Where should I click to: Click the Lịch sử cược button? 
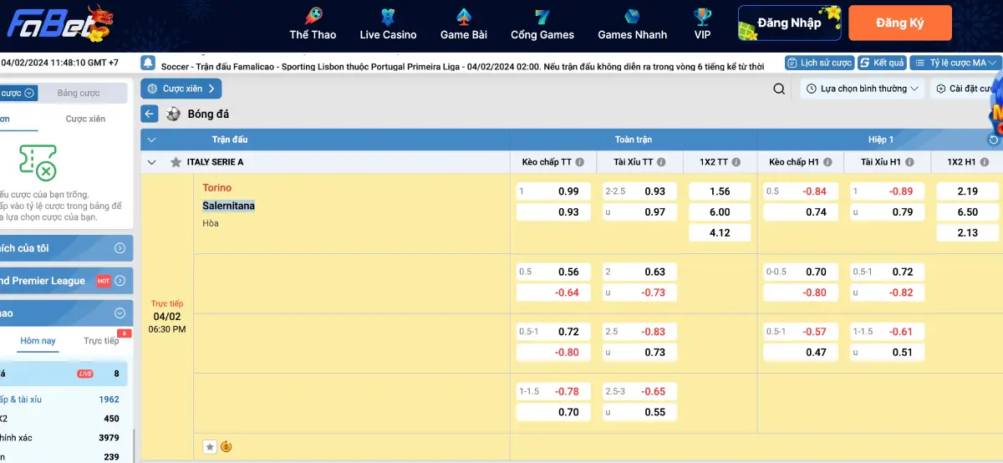pyautogui.click(x=819, y=64)
